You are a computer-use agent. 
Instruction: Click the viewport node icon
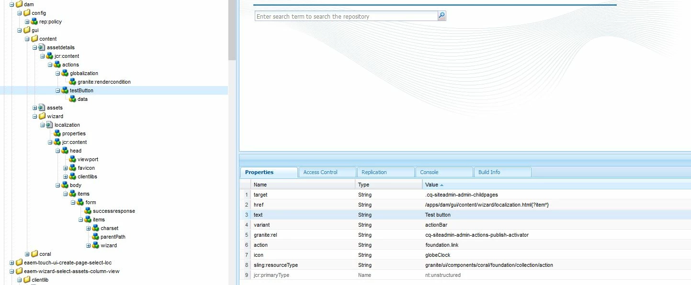click(x=73, y=159)
